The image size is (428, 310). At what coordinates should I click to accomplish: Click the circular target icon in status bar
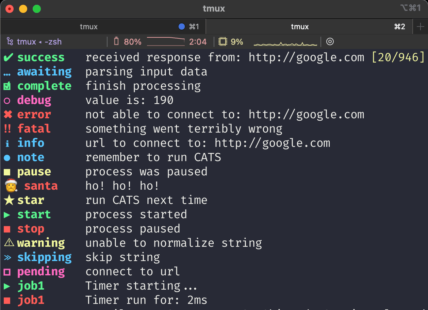[x=330, y=42]
